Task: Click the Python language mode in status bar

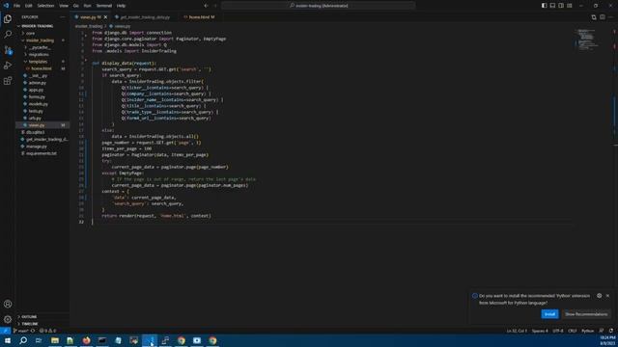Action: click(x=587, y=331)
